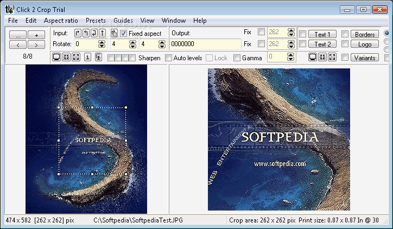Open the Borders settings button
Image resolution: width=393 pixels, height=229 pixels.
pyautogui.click(x=365, y=34)
